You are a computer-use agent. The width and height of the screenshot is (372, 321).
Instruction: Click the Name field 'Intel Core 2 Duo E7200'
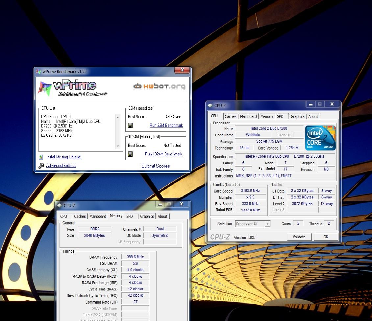pyautogui.click(x=269, y=128)
